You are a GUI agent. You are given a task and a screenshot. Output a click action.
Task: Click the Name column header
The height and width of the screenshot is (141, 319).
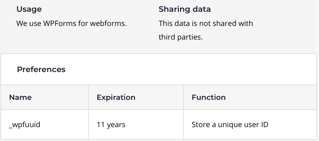(20, 97)
